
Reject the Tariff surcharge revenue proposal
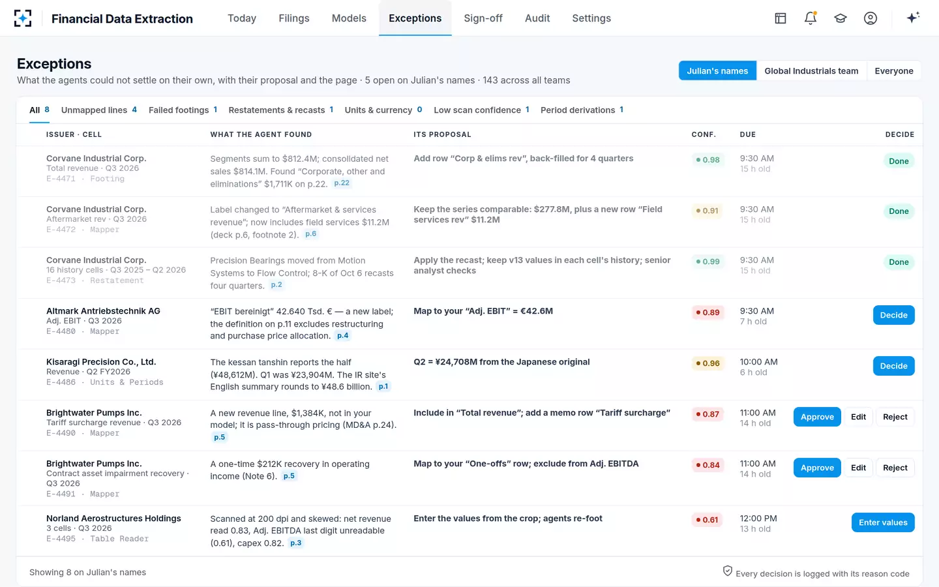(x=895, y=417)
